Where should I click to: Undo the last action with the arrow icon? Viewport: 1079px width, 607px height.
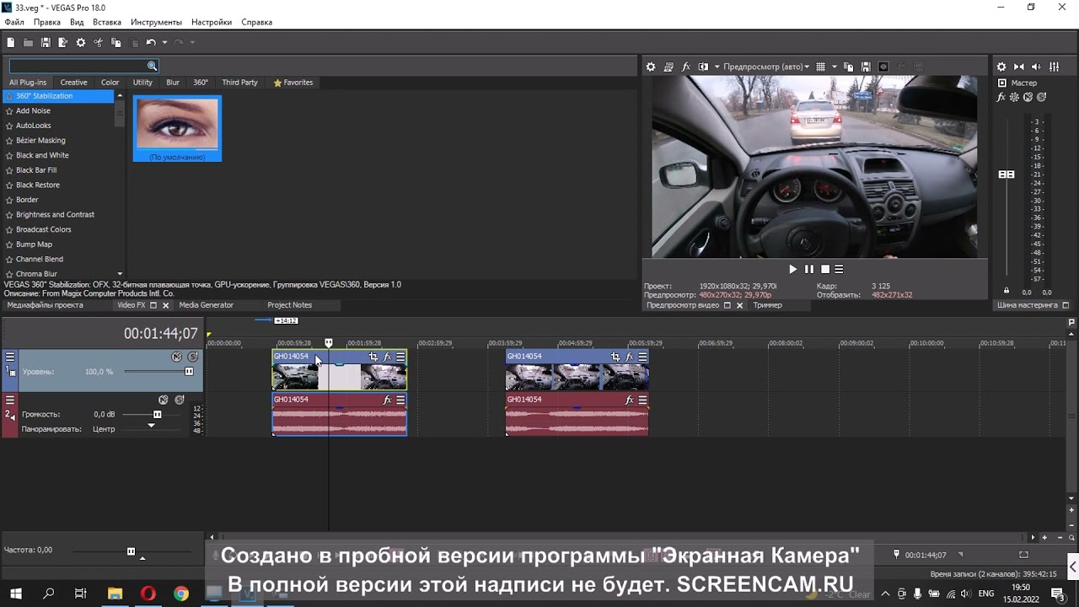tap(151, 42)
